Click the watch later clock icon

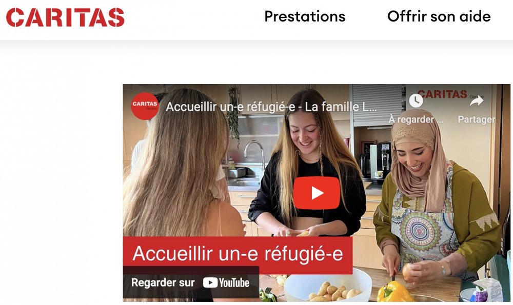point(416,100)
